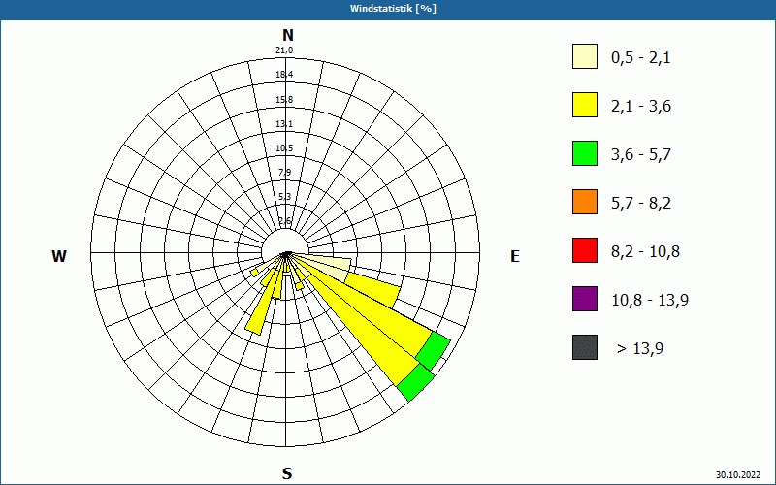Click the 2,6 ring scale value

(x=285, y=221)
